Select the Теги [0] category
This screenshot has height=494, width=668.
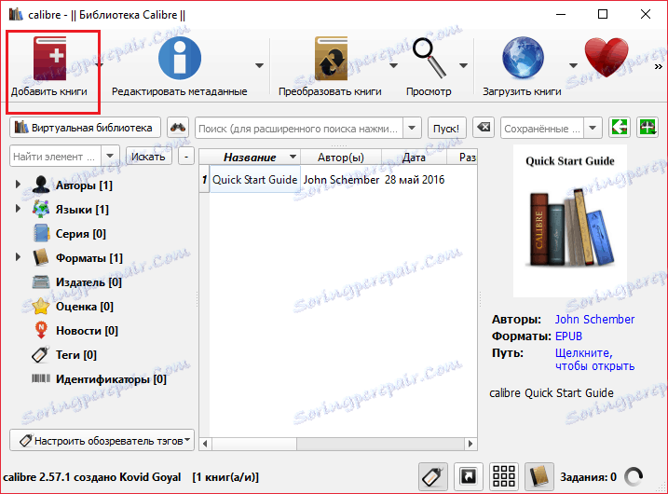click(76, 354)
